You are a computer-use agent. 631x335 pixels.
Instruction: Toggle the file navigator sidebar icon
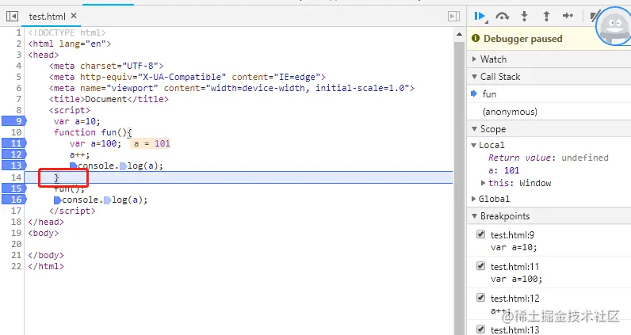(x=12, y=16)
